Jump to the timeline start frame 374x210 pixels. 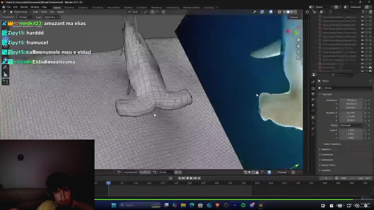coord(179,178)
